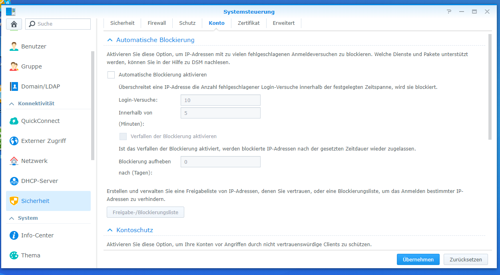Select the Sicherheit shield icon in sidebar
The width and height of the screenshot is (500, 275).
point(14,201)
